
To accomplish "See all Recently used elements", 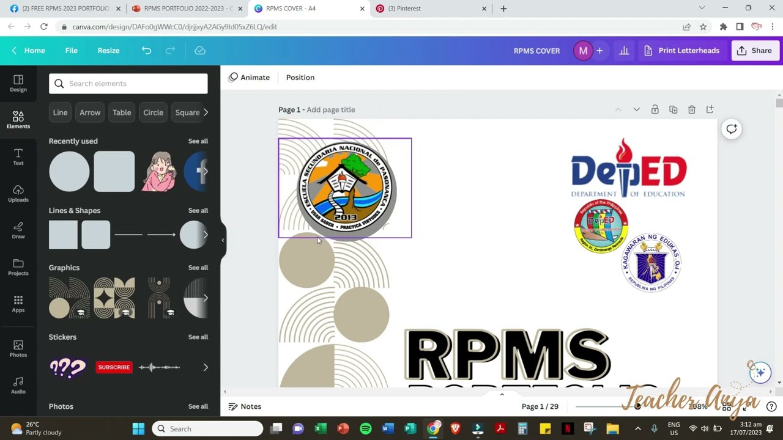I will point(198,141).
